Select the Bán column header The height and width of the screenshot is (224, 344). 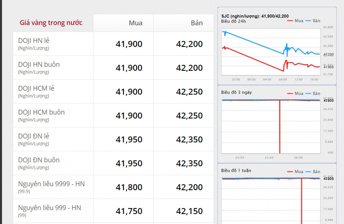point(196,23)
